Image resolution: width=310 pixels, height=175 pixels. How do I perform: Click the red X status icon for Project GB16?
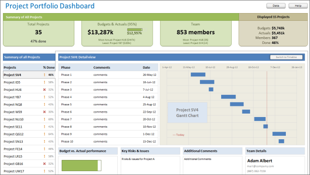tap(44, 164)
